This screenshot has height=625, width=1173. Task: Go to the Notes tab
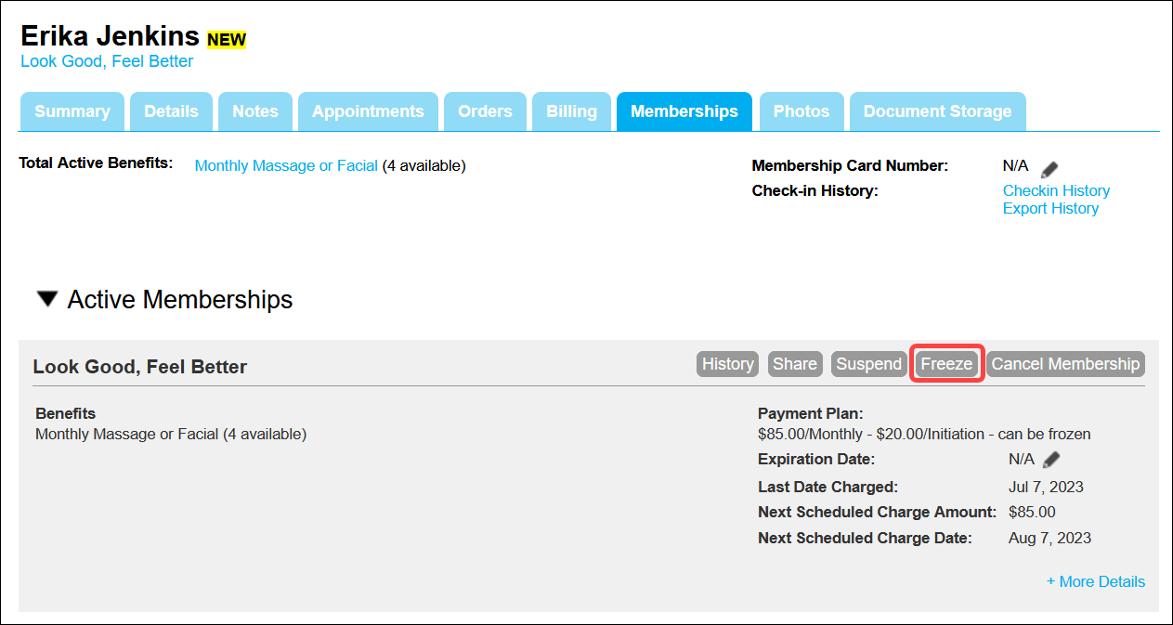tap(254, 111)
